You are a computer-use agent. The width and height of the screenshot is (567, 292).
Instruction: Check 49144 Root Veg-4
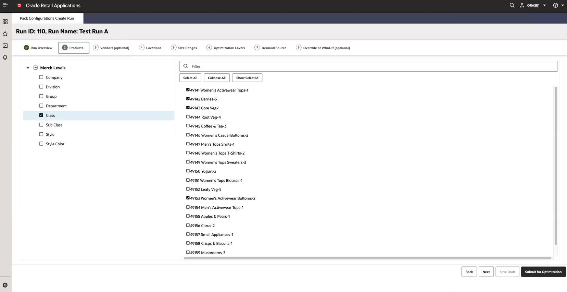pos(188,117)
